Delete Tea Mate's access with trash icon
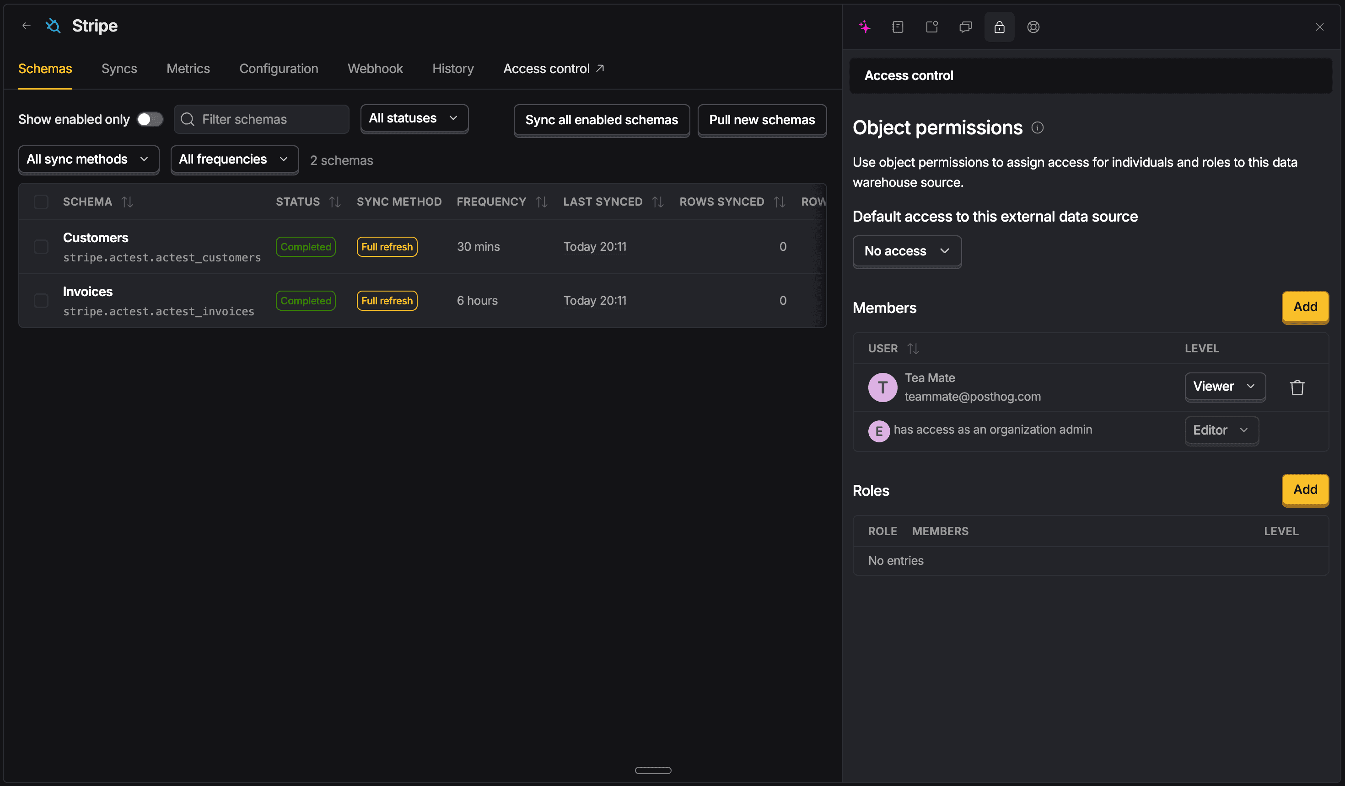The image size is (1345, 786). click(x=1297, y=387)
